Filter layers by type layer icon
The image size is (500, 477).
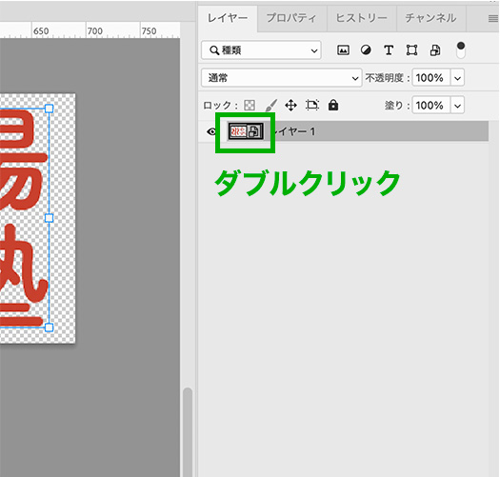click(x=389, y=50)
